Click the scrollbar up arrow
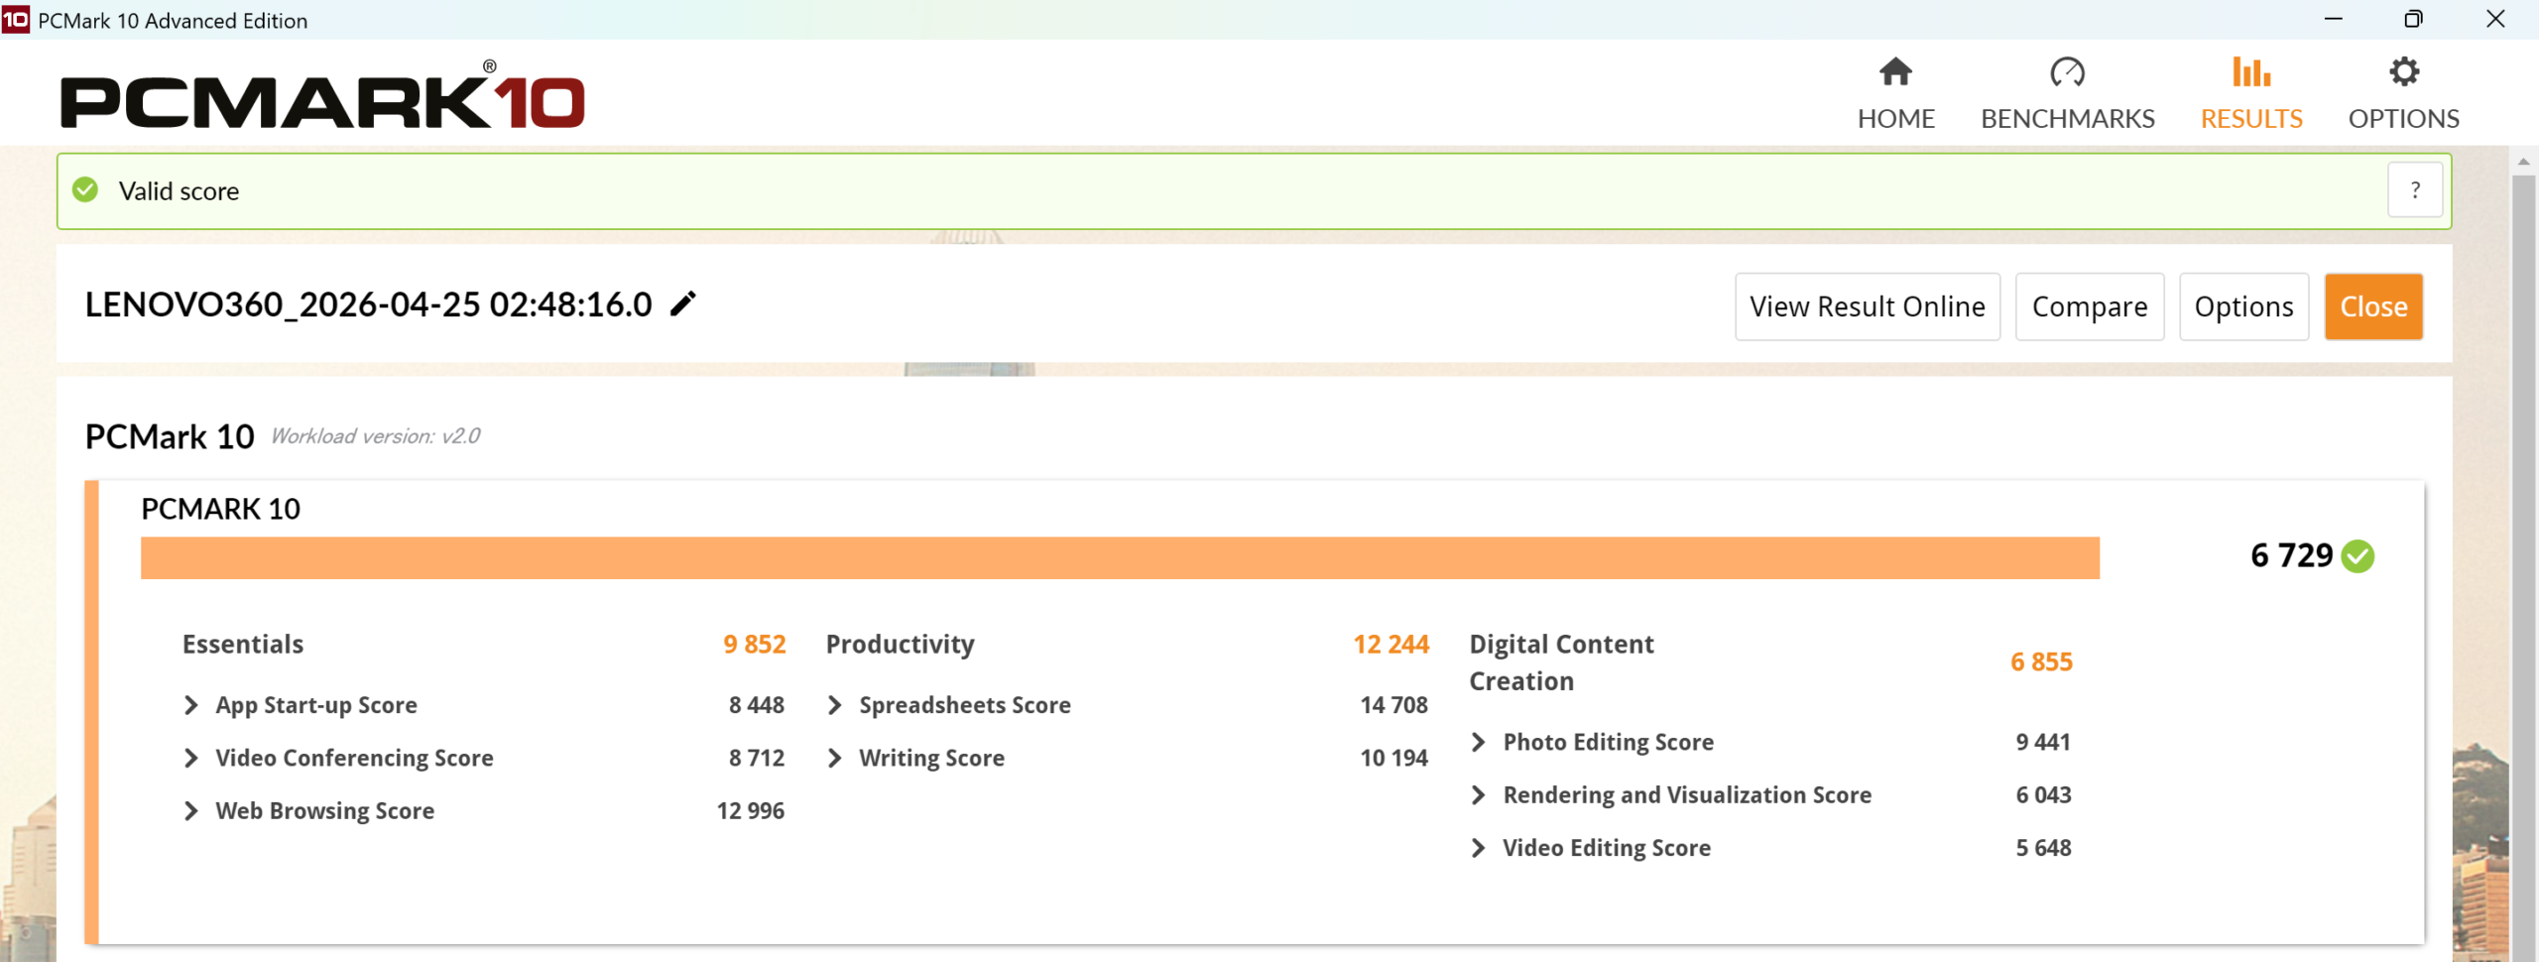The image size is (2539, 962). 2524,161
